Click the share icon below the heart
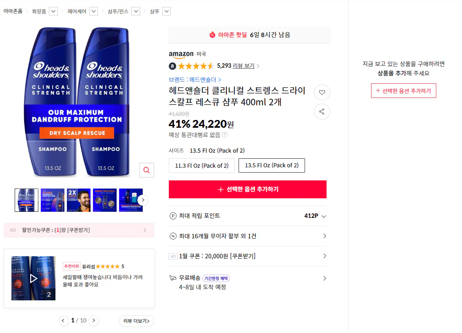Screen dimensions: 462x333 322,111
